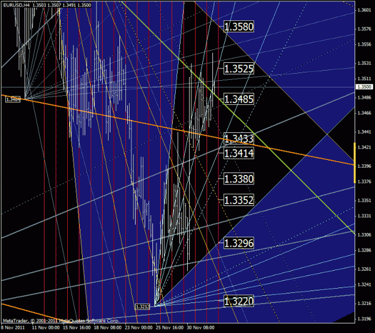Click the 15 Nov 16:00 time label

point(77,328)
